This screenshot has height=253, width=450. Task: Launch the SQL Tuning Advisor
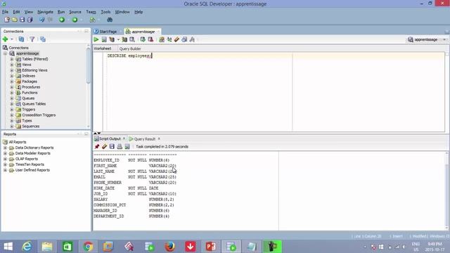click(132, 39)
